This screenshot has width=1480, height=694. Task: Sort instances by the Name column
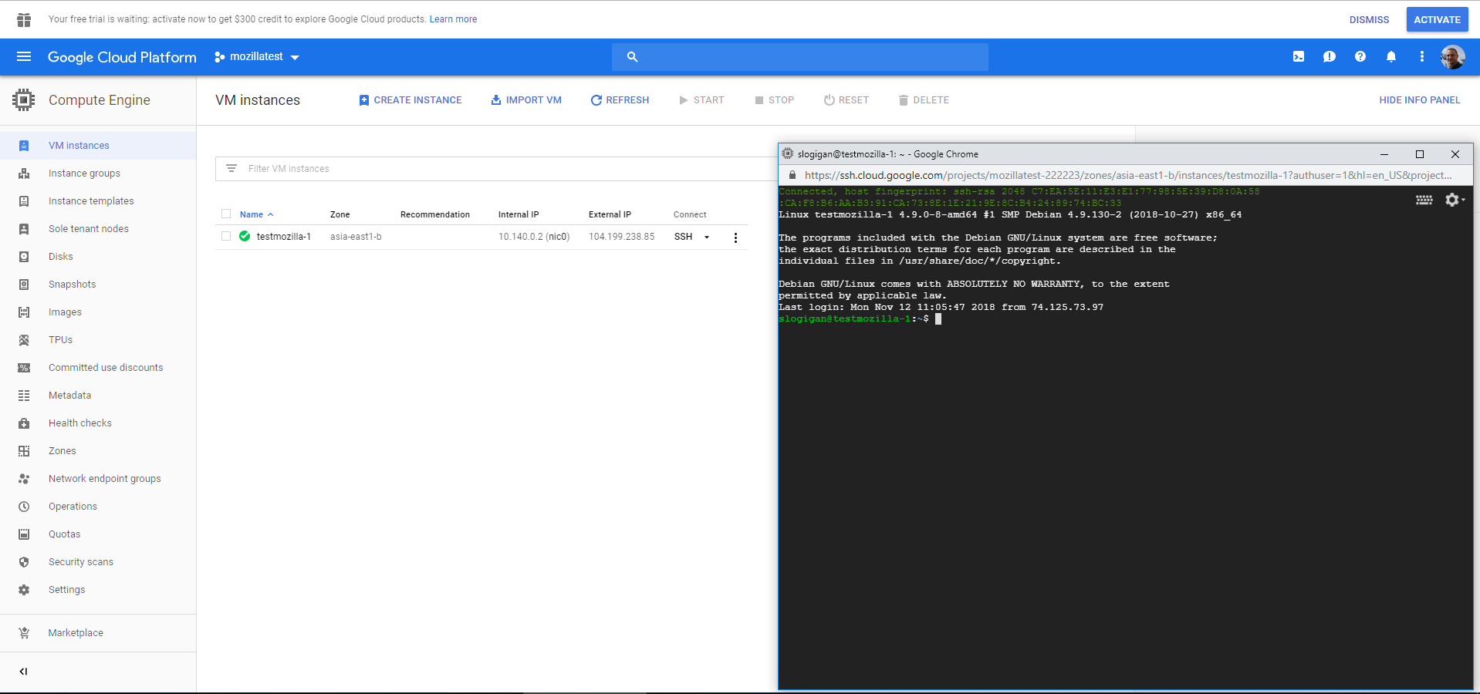pos(256,214)
